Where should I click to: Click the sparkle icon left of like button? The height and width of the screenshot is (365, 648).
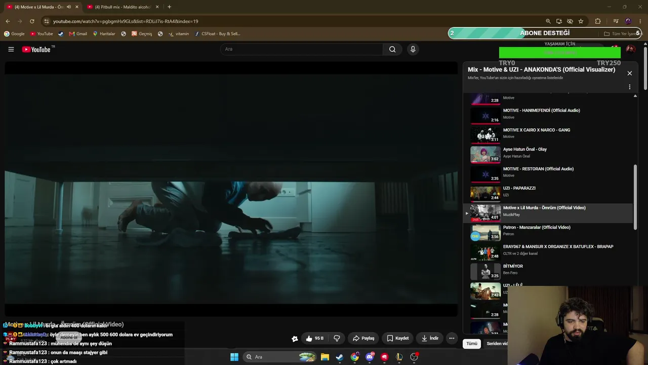point(295,339)
